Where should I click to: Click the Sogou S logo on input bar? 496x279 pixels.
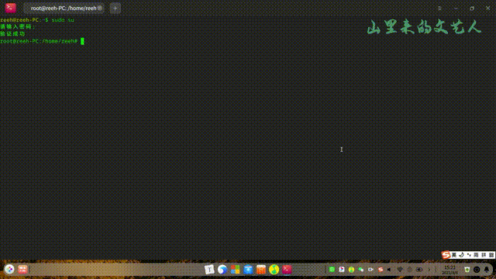[446, 255]
